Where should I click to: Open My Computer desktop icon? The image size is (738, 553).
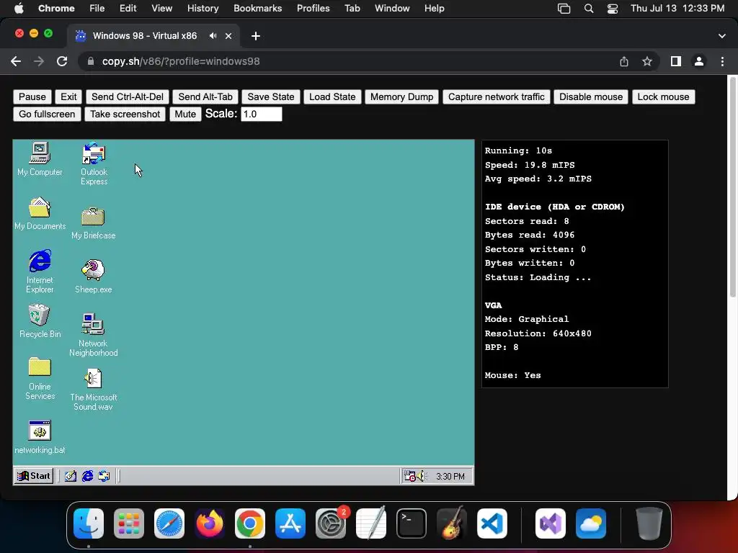coord(40,159)
